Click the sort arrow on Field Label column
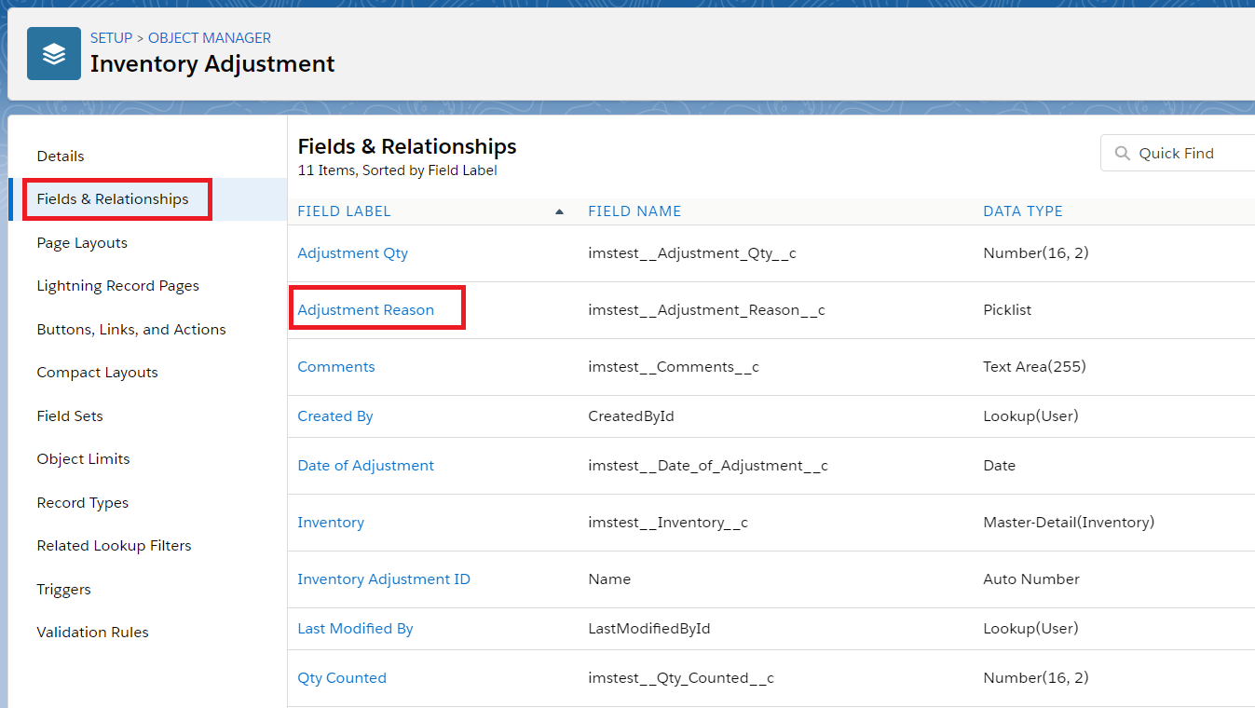The width and height of the screenshot is (1255, 708). click(x=559, y=211)
